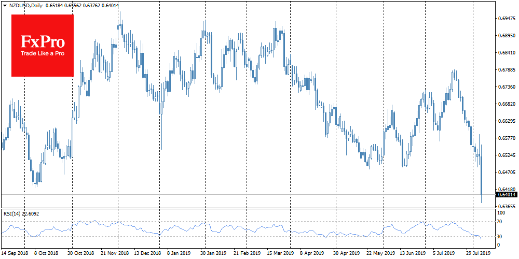This screenshot has width=519, height=259.
Task: Click the 0.63655 price scale label
Action: [506, 207]
